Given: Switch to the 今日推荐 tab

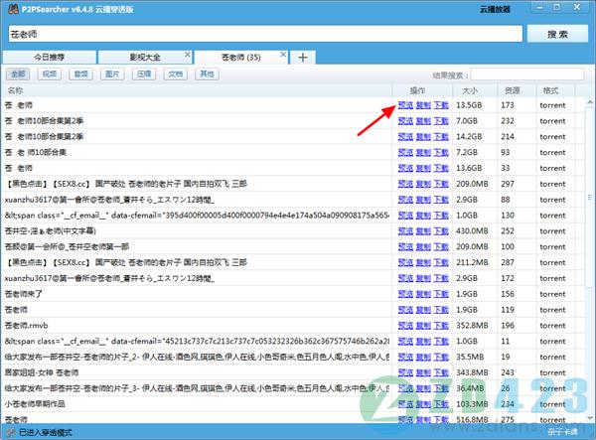Looking at the screenshot, I should click(x=50, y=58).
